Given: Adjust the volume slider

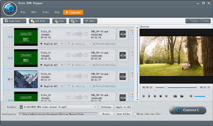Looking at the screenshot, I should point(202,96).
